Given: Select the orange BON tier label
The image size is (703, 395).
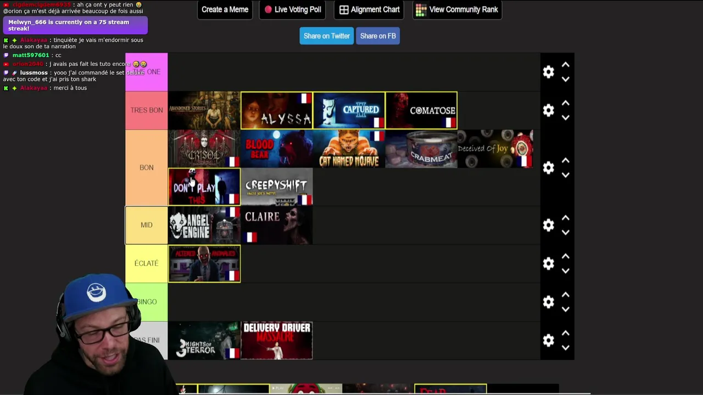Looking at the screenshot, I should point(147,168).
